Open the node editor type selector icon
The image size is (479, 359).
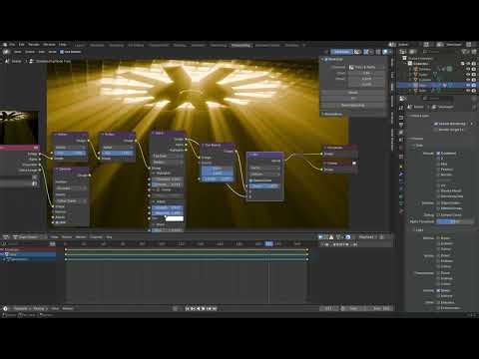6,52
